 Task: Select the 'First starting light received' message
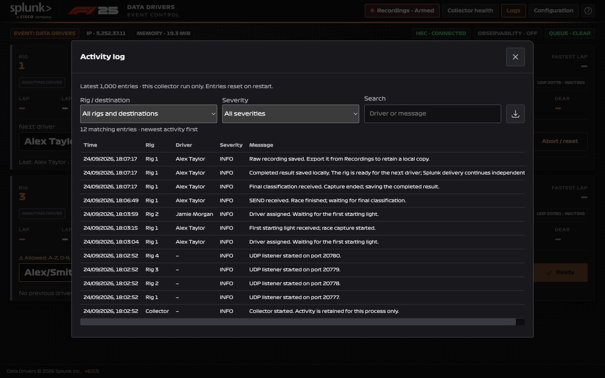click(312, 228)
